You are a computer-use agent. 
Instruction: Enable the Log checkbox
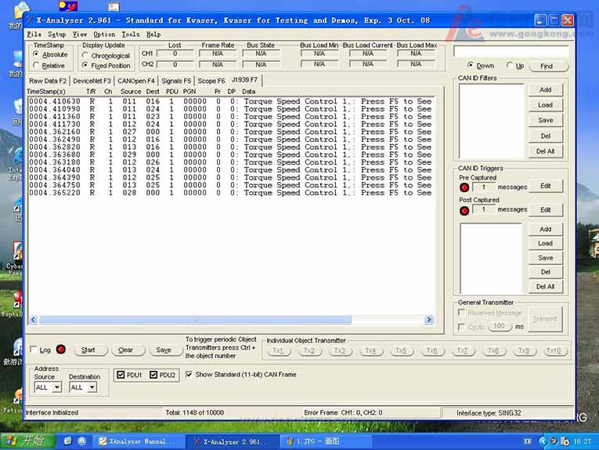[34, 350]
